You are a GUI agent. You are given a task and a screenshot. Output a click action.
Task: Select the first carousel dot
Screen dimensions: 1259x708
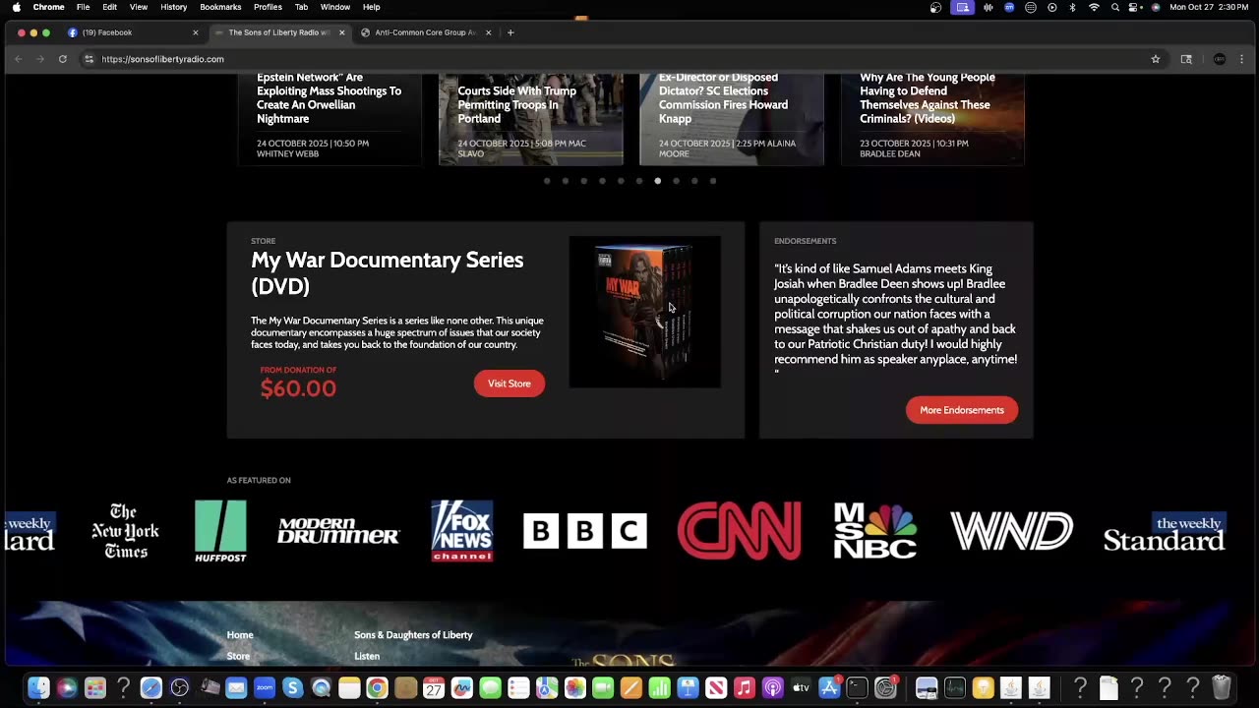pos(547,181)
